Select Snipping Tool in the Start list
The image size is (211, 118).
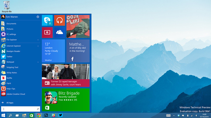coord(12,67)
